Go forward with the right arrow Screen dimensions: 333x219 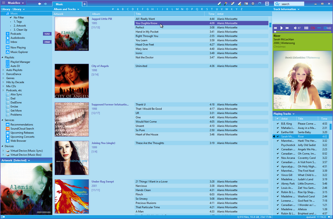pos(45,4)
